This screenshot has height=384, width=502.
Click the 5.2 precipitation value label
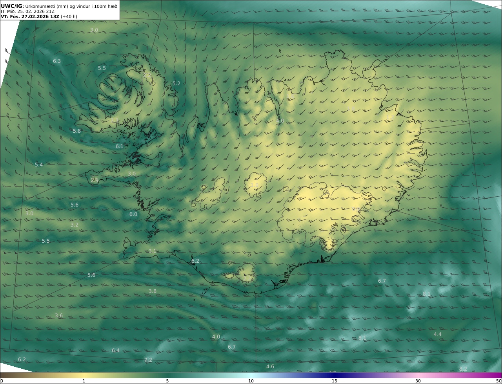176,83
